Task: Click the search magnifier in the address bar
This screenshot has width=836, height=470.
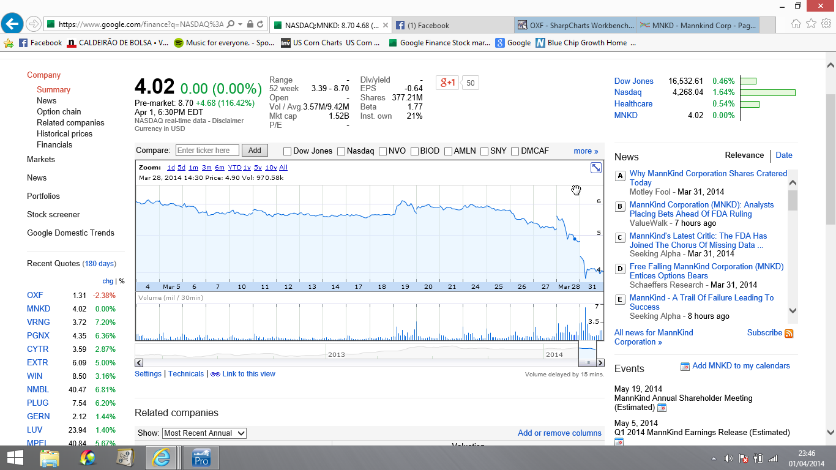Action: click(x=231, y=24)
